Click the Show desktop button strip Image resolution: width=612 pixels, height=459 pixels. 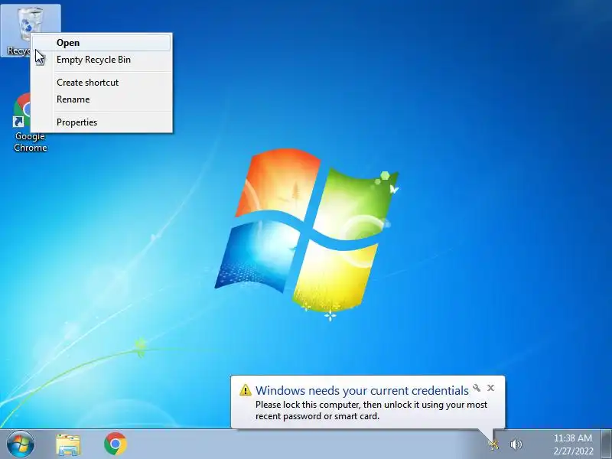point(607,444)
